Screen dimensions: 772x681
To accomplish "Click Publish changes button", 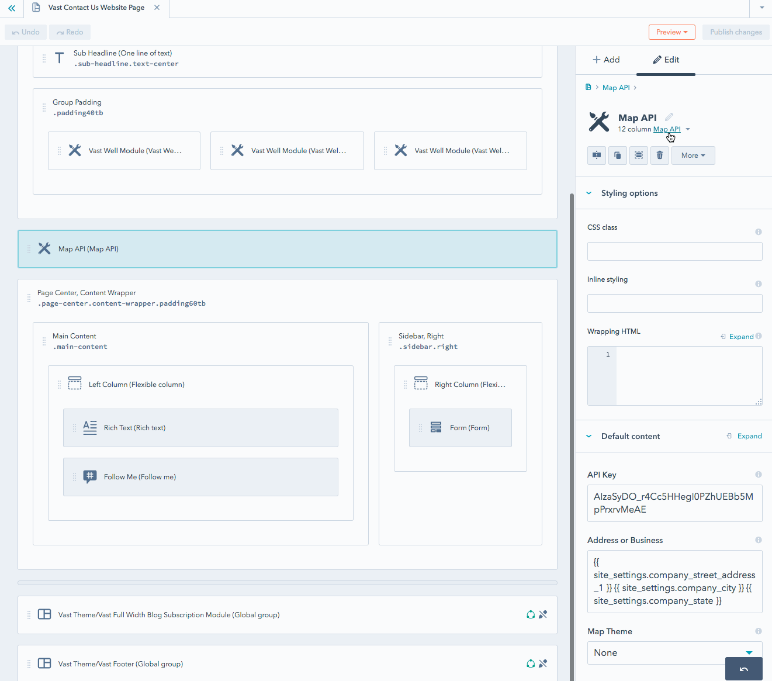I will (x=736, y=32).
